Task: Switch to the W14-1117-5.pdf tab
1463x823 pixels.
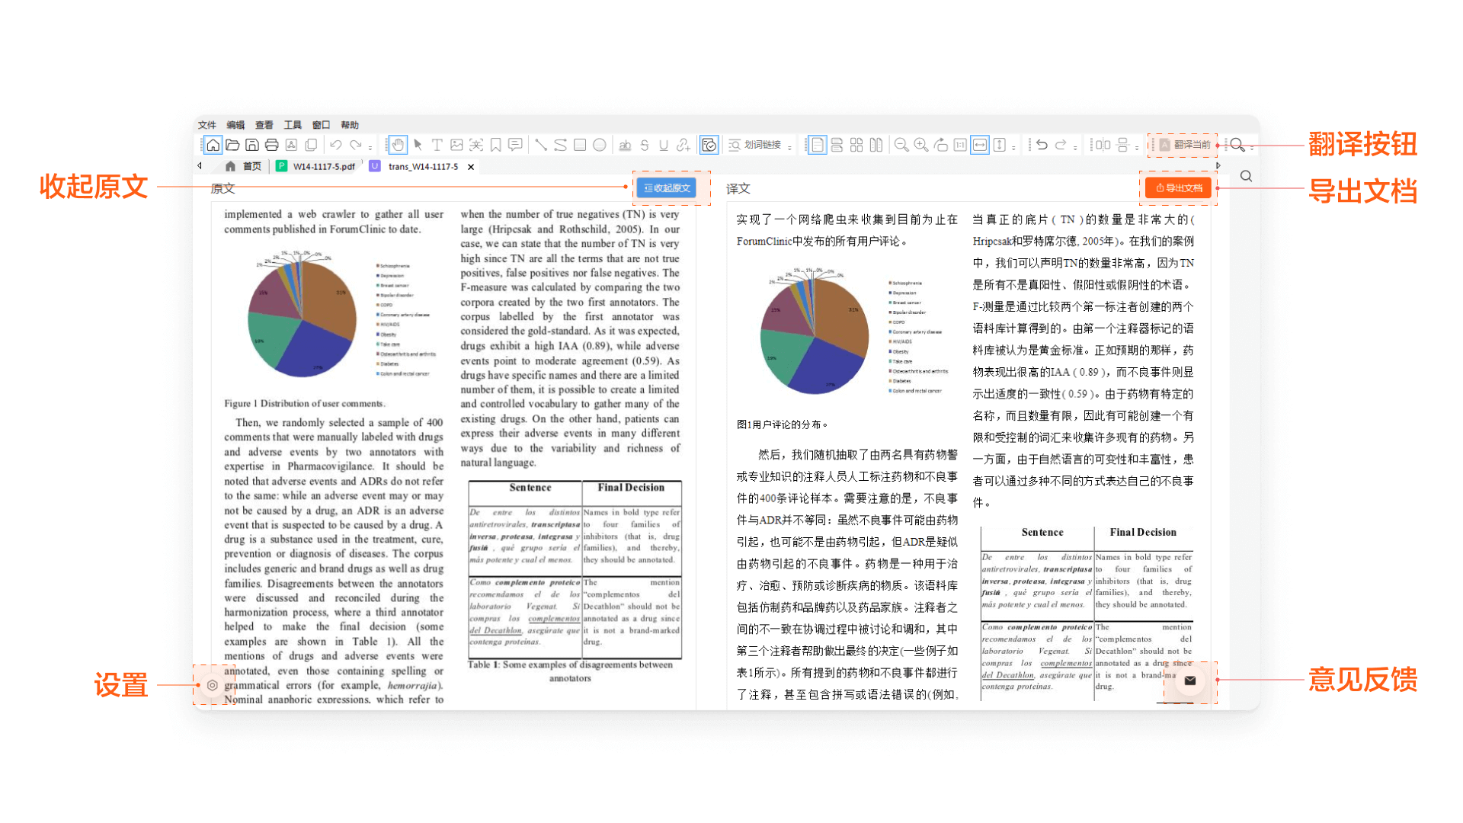Action: (323, 166)
